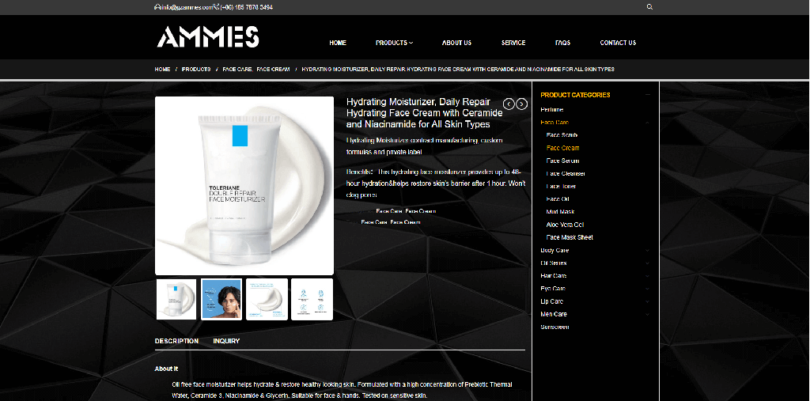Viewport: 810px width, 401px height.
Task: Open the Perfume category
Action: pos(551,110)
